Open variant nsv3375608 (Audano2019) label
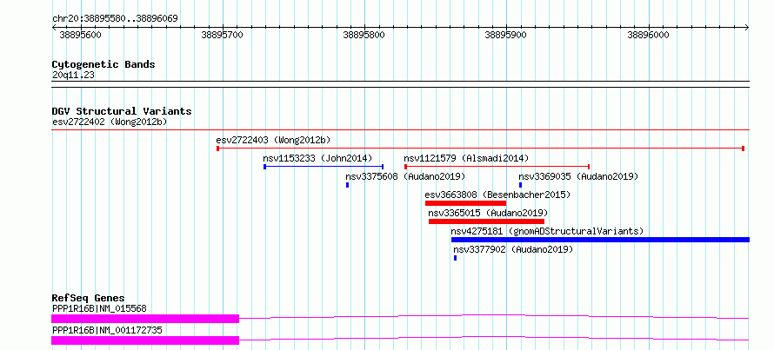 pyautogui.click(x=405, y=176)
